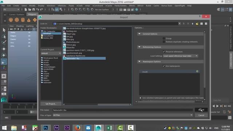Image resolution: width=233 pixels, height=131 pixels.
Task: Add new namespace with green plus icon
Action: point(197,71)
